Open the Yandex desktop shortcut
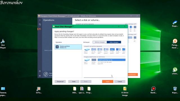Screen dimensions: 180x101 point(175,24)
